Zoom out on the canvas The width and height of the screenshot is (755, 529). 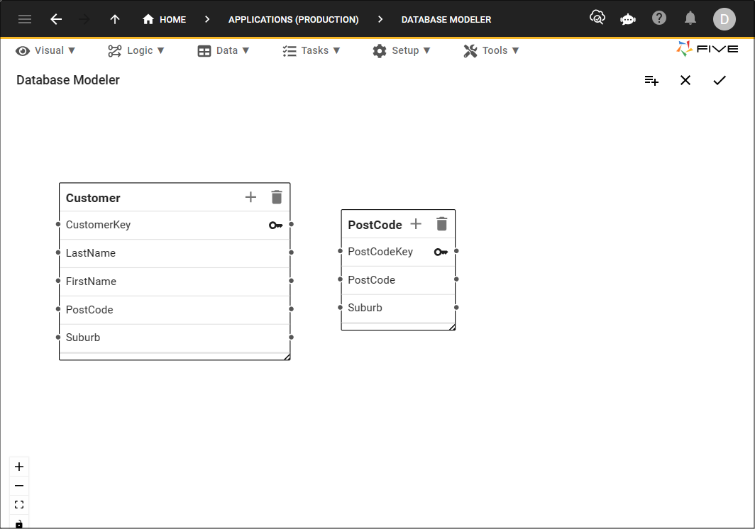19,486
